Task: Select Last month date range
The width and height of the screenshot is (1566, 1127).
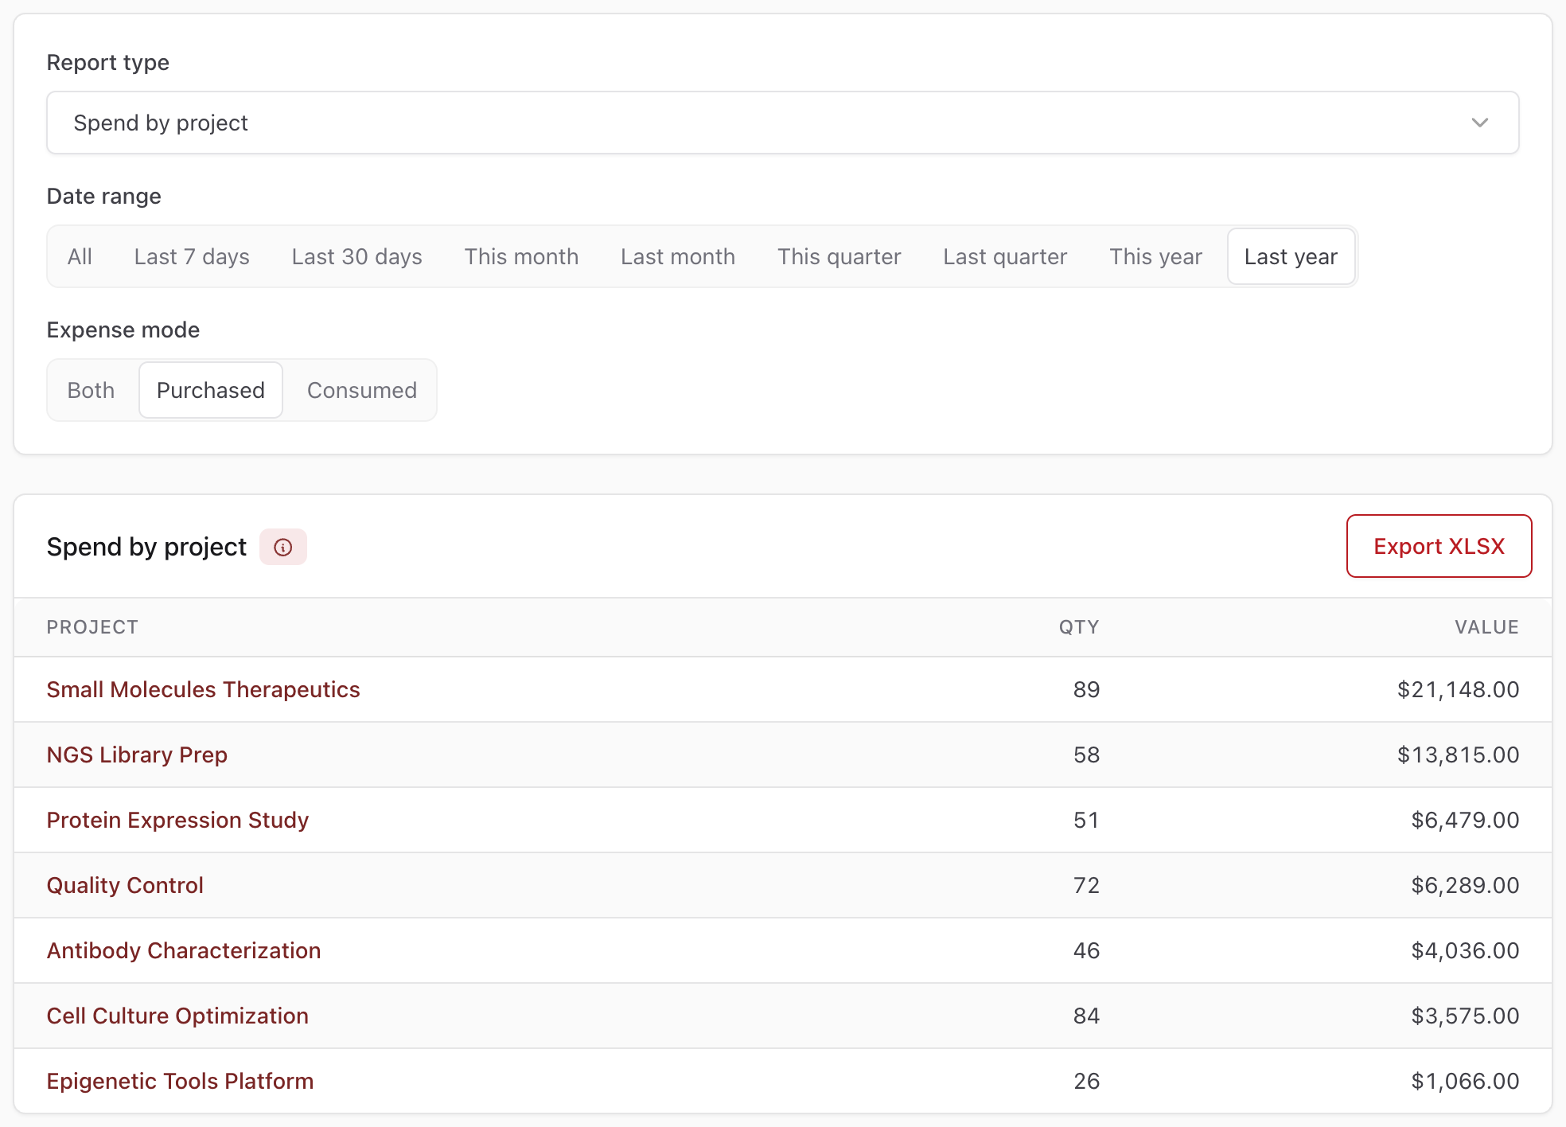Action: (678, 256)
